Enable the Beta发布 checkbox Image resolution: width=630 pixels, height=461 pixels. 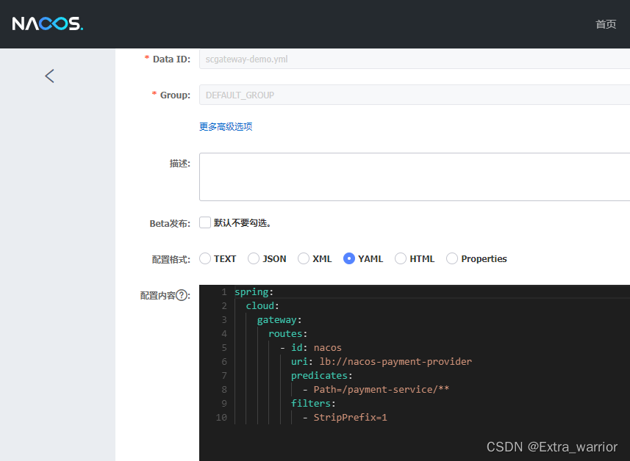click(205, 222)
